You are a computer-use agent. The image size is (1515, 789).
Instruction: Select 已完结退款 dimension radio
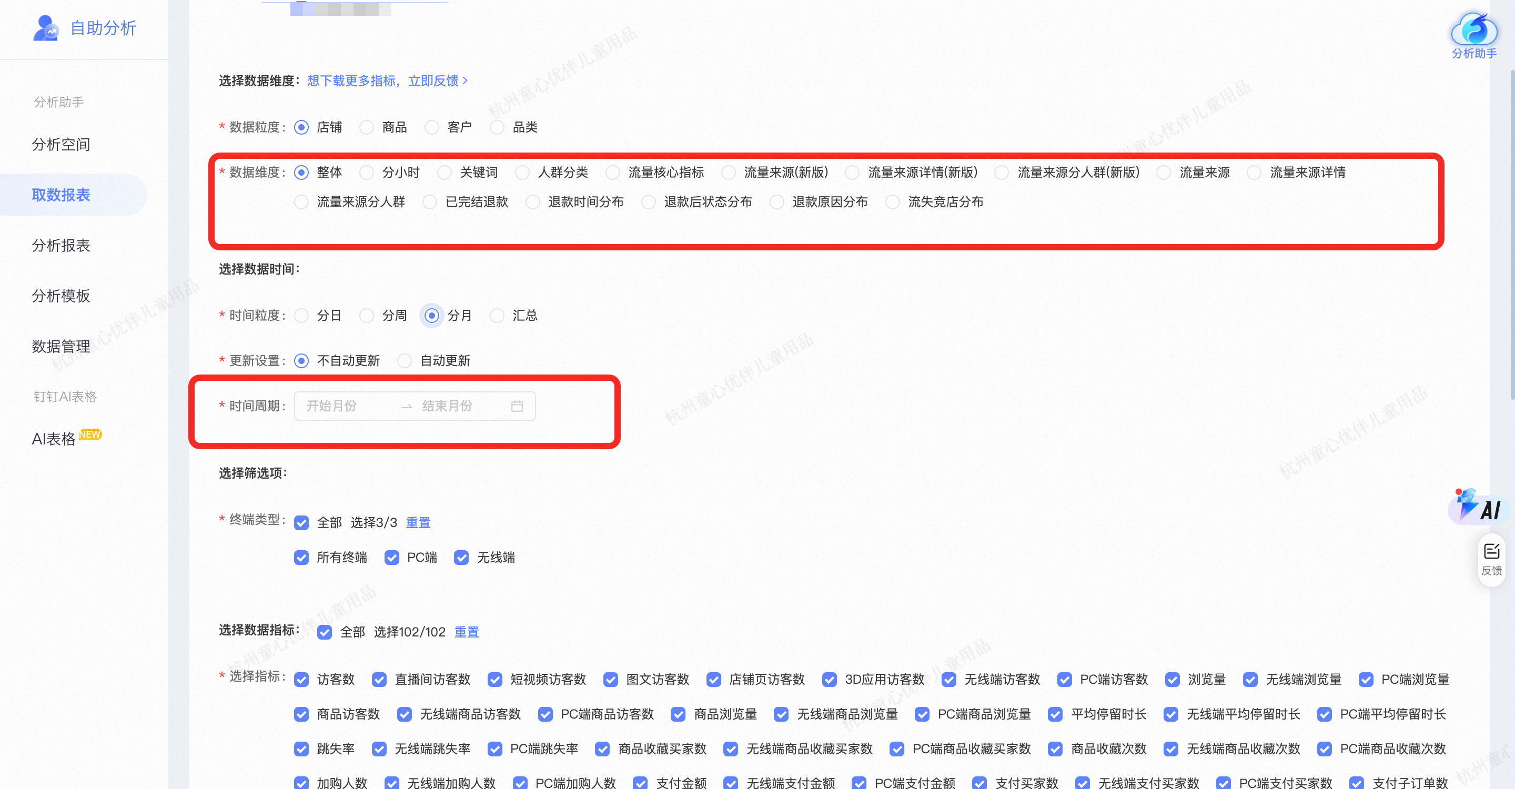click(x=430, y=203)
